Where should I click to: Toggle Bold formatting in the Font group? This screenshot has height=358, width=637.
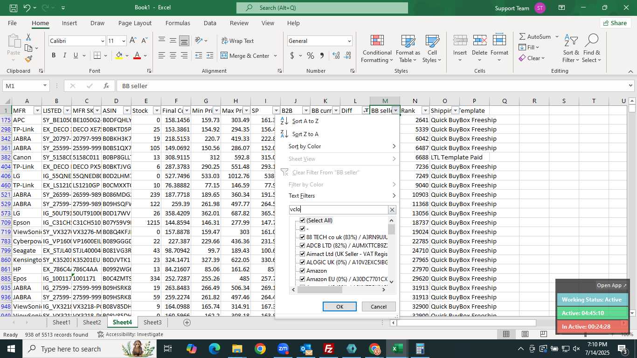[x=54, y=55]
